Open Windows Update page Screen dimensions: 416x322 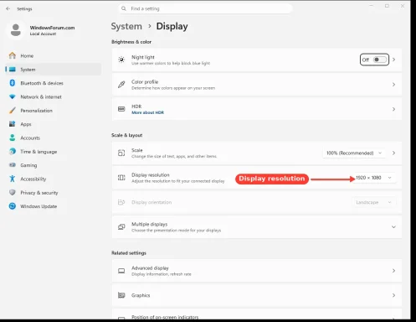pyautogui.click(x=53, y=206)
